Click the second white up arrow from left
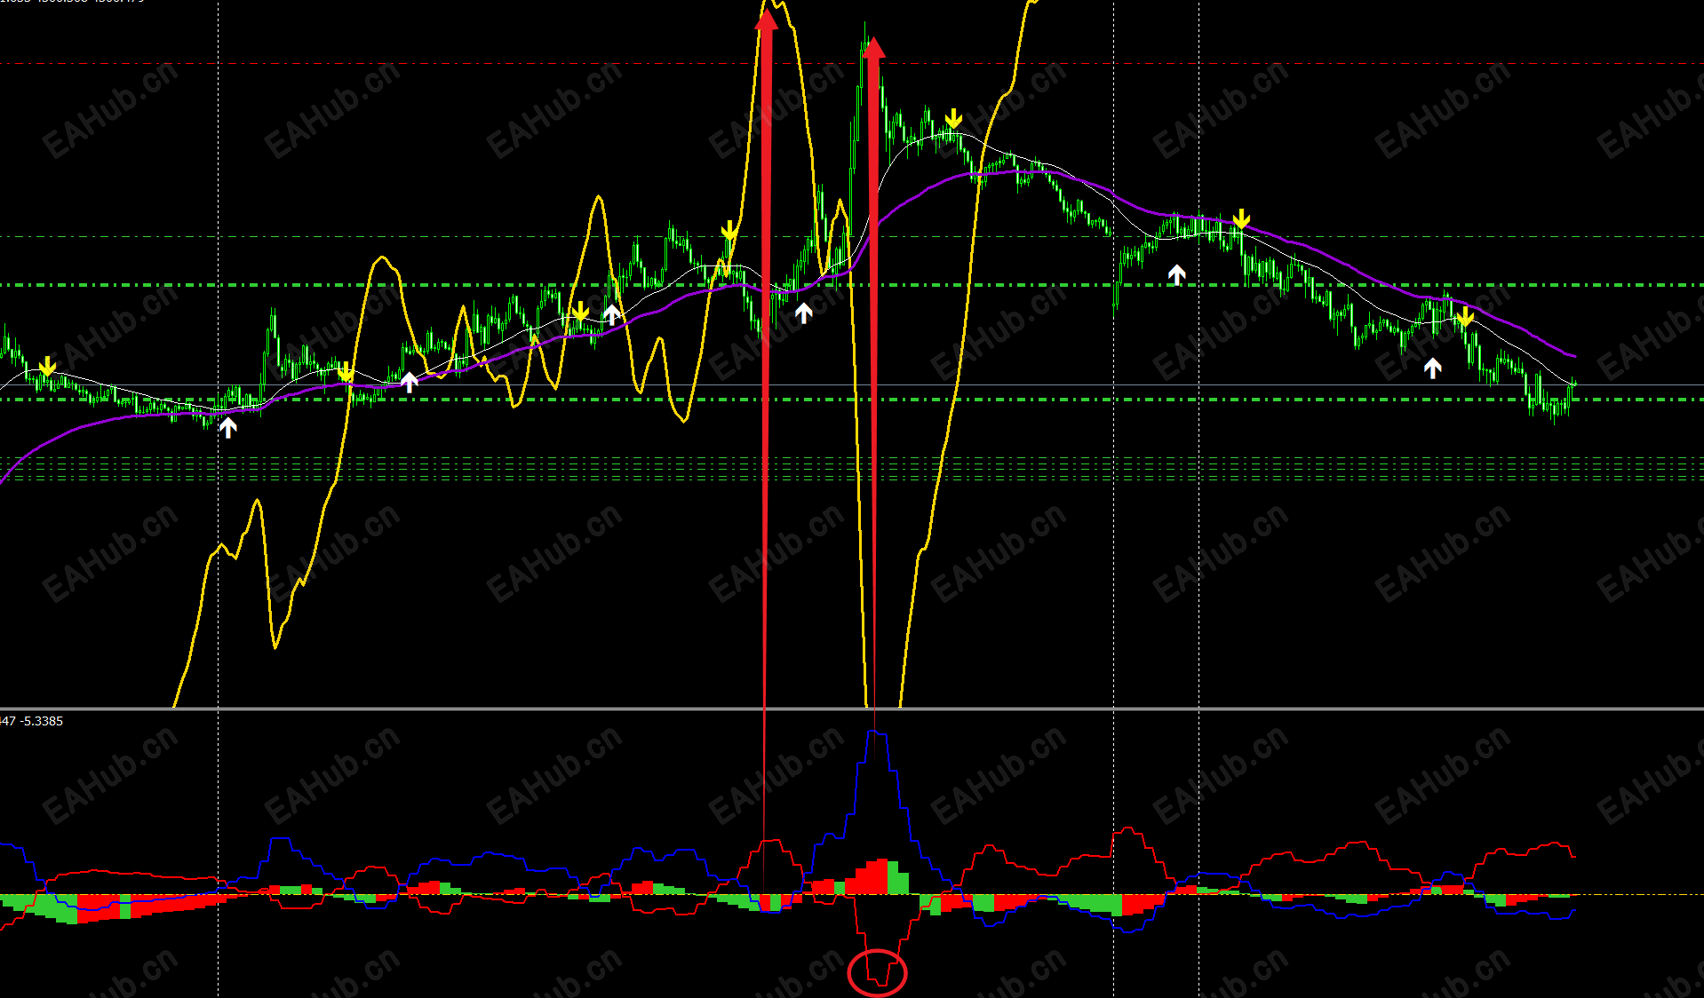 409,382
